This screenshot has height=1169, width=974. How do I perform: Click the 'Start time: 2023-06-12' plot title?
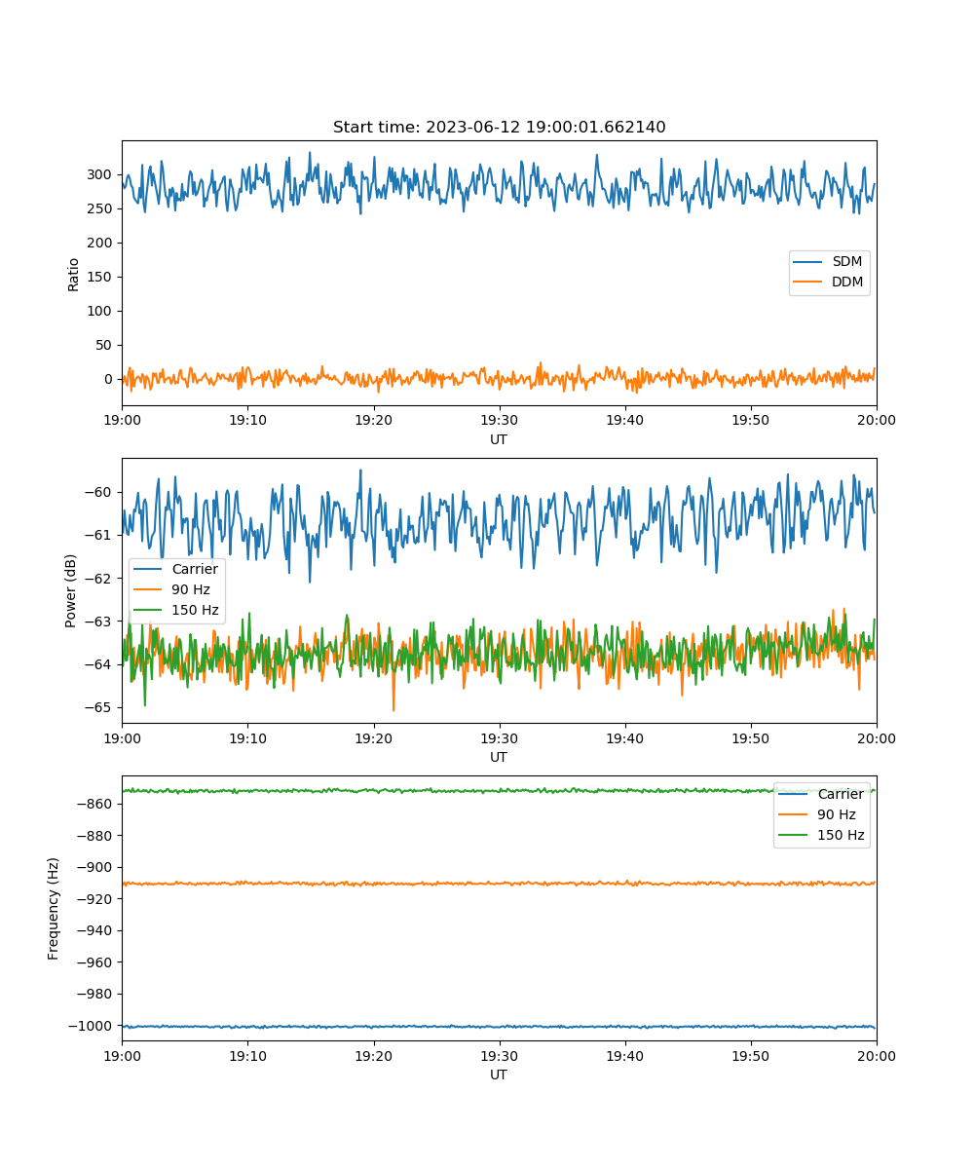click(x=499, y=128)
